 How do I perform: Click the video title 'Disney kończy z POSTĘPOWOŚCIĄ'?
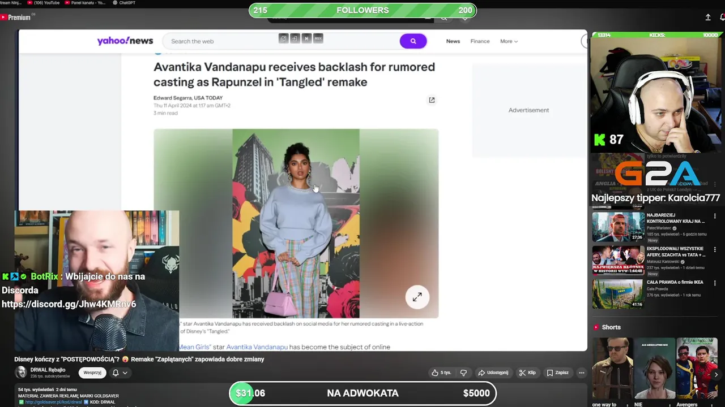pos(139,359)
